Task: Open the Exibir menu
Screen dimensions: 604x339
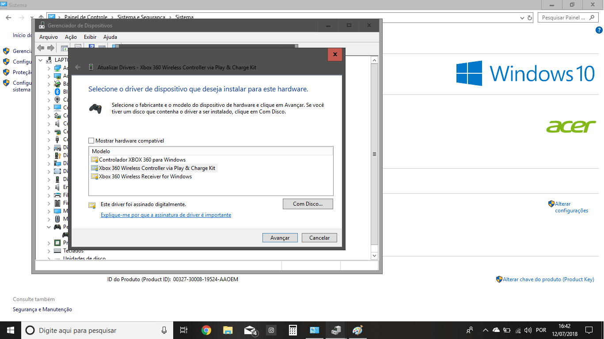Action: coord(90,37)
